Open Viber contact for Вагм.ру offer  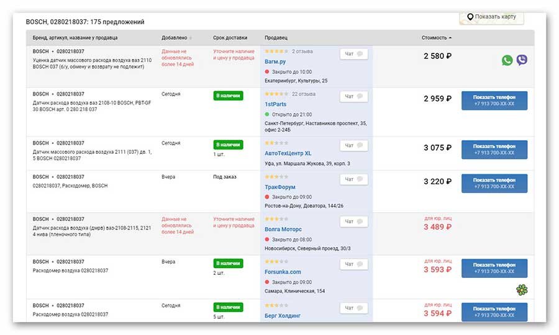click(522, 60)
